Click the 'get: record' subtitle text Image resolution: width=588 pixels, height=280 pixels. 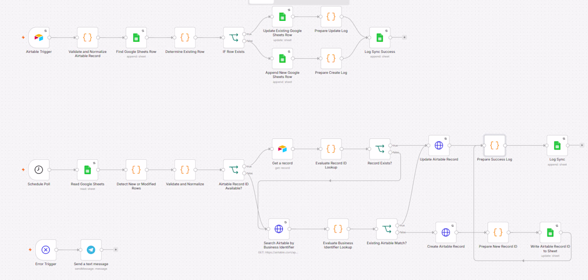click(282, 168)
